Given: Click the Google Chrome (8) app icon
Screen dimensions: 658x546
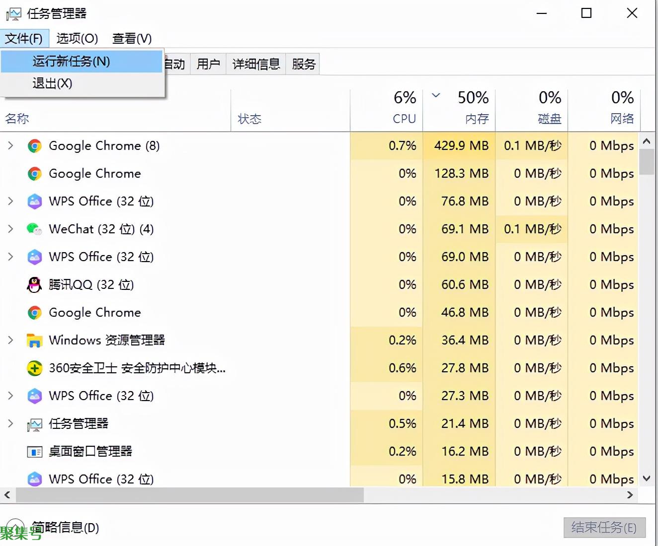Looking at the screenshot, I should click(34, 146).
